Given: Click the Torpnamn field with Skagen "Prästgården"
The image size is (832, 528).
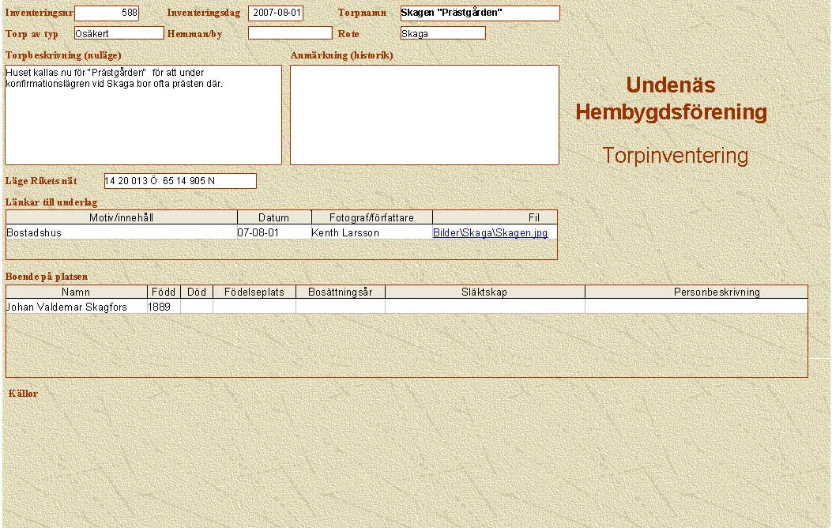Looking at the screenshot, I should pyautogui.click(x=480, y=13).
